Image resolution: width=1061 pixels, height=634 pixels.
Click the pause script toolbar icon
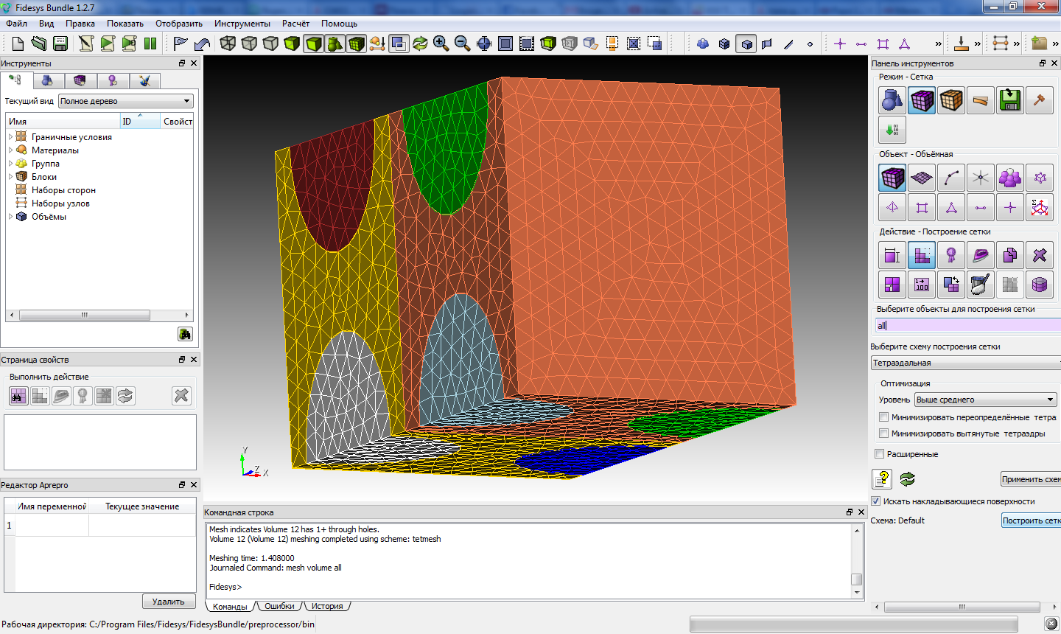pyautogui.click(x=150, y=43)
